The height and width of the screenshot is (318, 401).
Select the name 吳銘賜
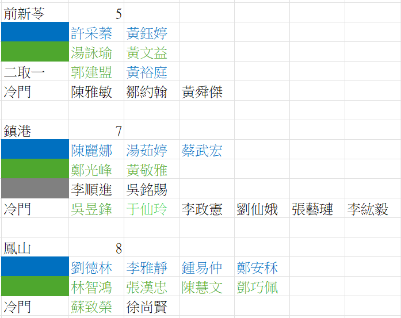pos(147,190)
